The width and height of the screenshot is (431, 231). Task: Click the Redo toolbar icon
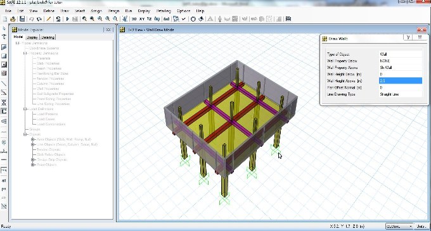(39, 19)
